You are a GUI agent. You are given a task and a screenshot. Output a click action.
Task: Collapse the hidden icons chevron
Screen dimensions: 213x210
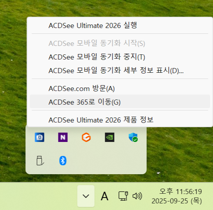click(x=86, y=196)
